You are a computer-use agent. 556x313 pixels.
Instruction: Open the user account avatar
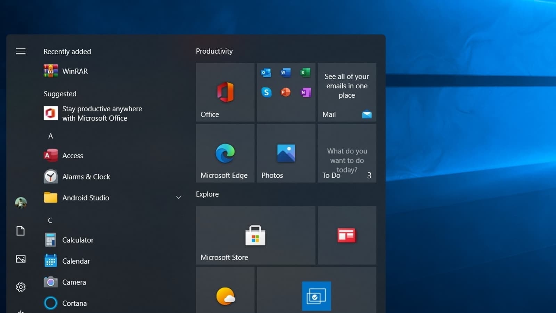click(21, 202)
